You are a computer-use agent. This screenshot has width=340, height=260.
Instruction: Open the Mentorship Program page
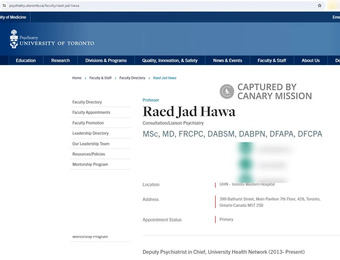91,164
